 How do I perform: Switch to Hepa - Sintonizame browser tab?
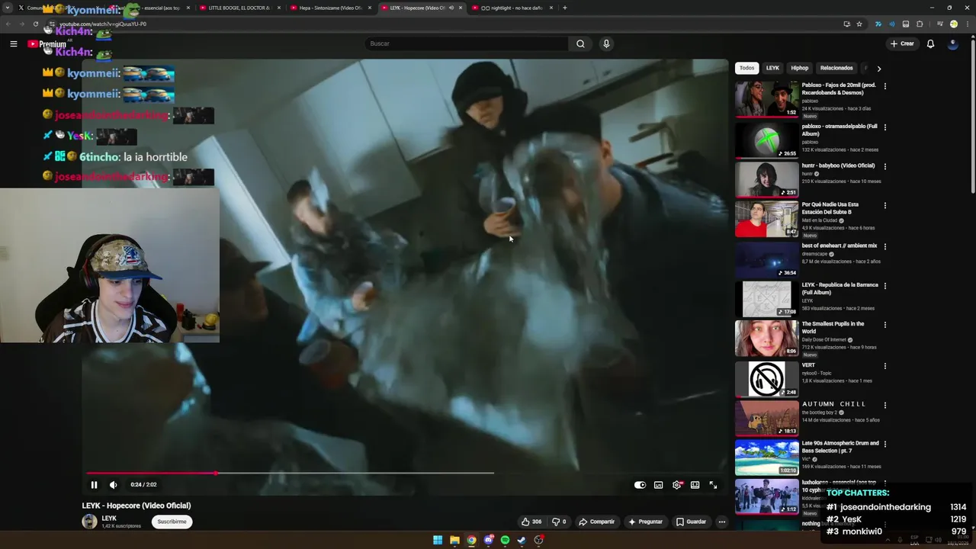point(329,8)
